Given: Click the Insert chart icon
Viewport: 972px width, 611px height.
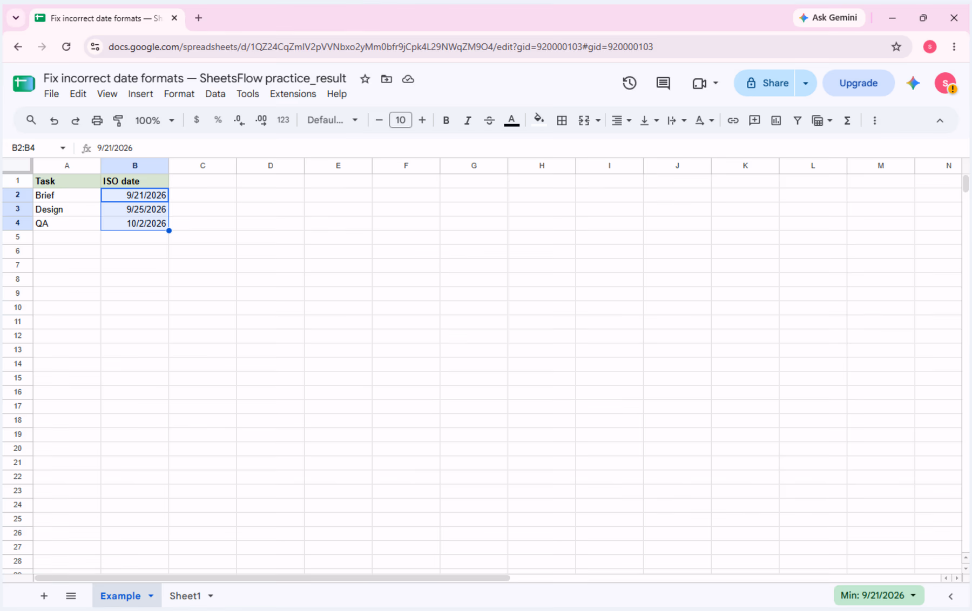Looking at the screenshot, I should (776, 120).
